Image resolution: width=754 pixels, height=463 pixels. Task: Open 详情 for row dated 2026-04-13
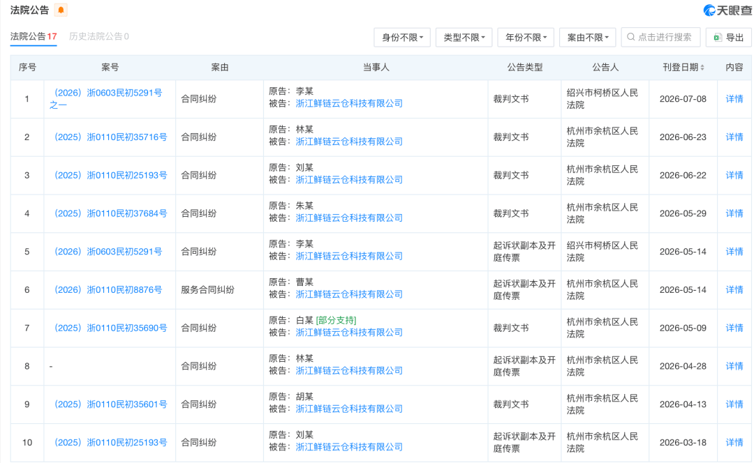pos(734,404)
